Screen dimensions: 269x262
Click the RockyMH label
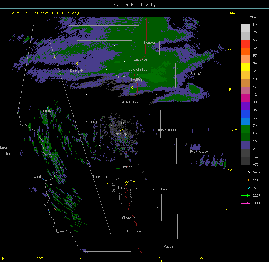tap(76, 71)
